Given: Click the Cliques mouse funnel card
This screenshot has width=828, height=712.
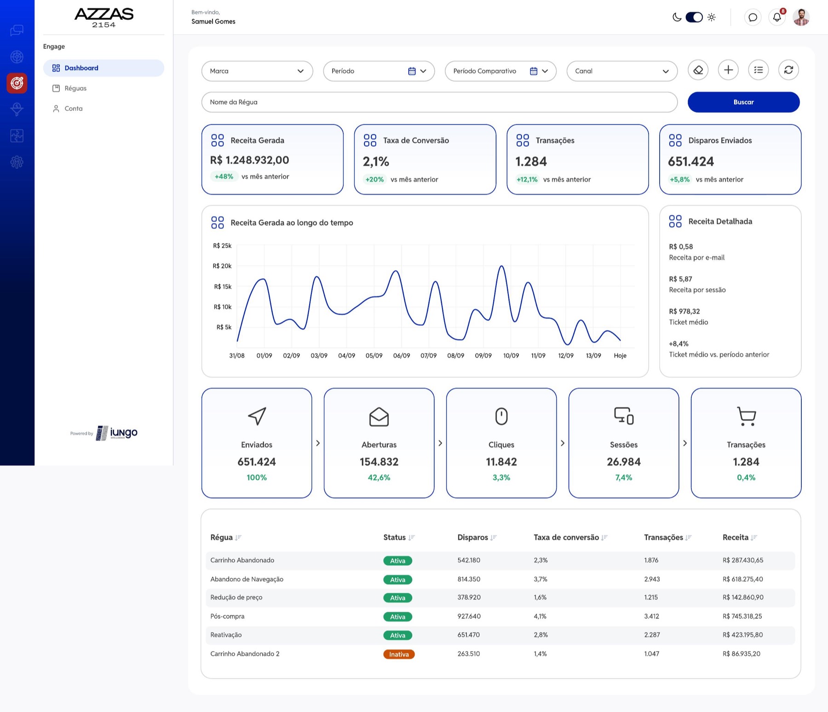Looking at the screenshot, I should point(501,443).
